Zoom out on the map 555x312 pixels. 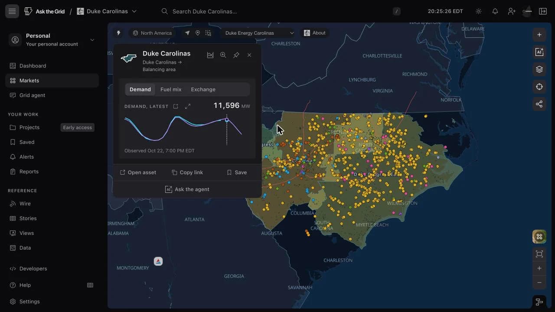pyautogui.click(x=539, y=283)
